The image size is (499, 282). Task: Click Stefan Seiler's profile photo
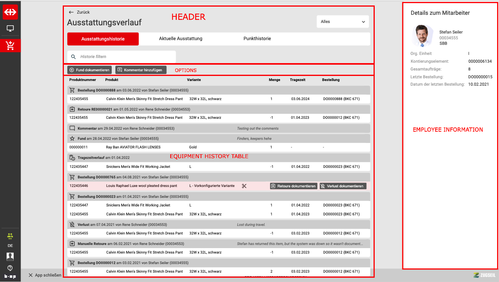click(422, 36)
